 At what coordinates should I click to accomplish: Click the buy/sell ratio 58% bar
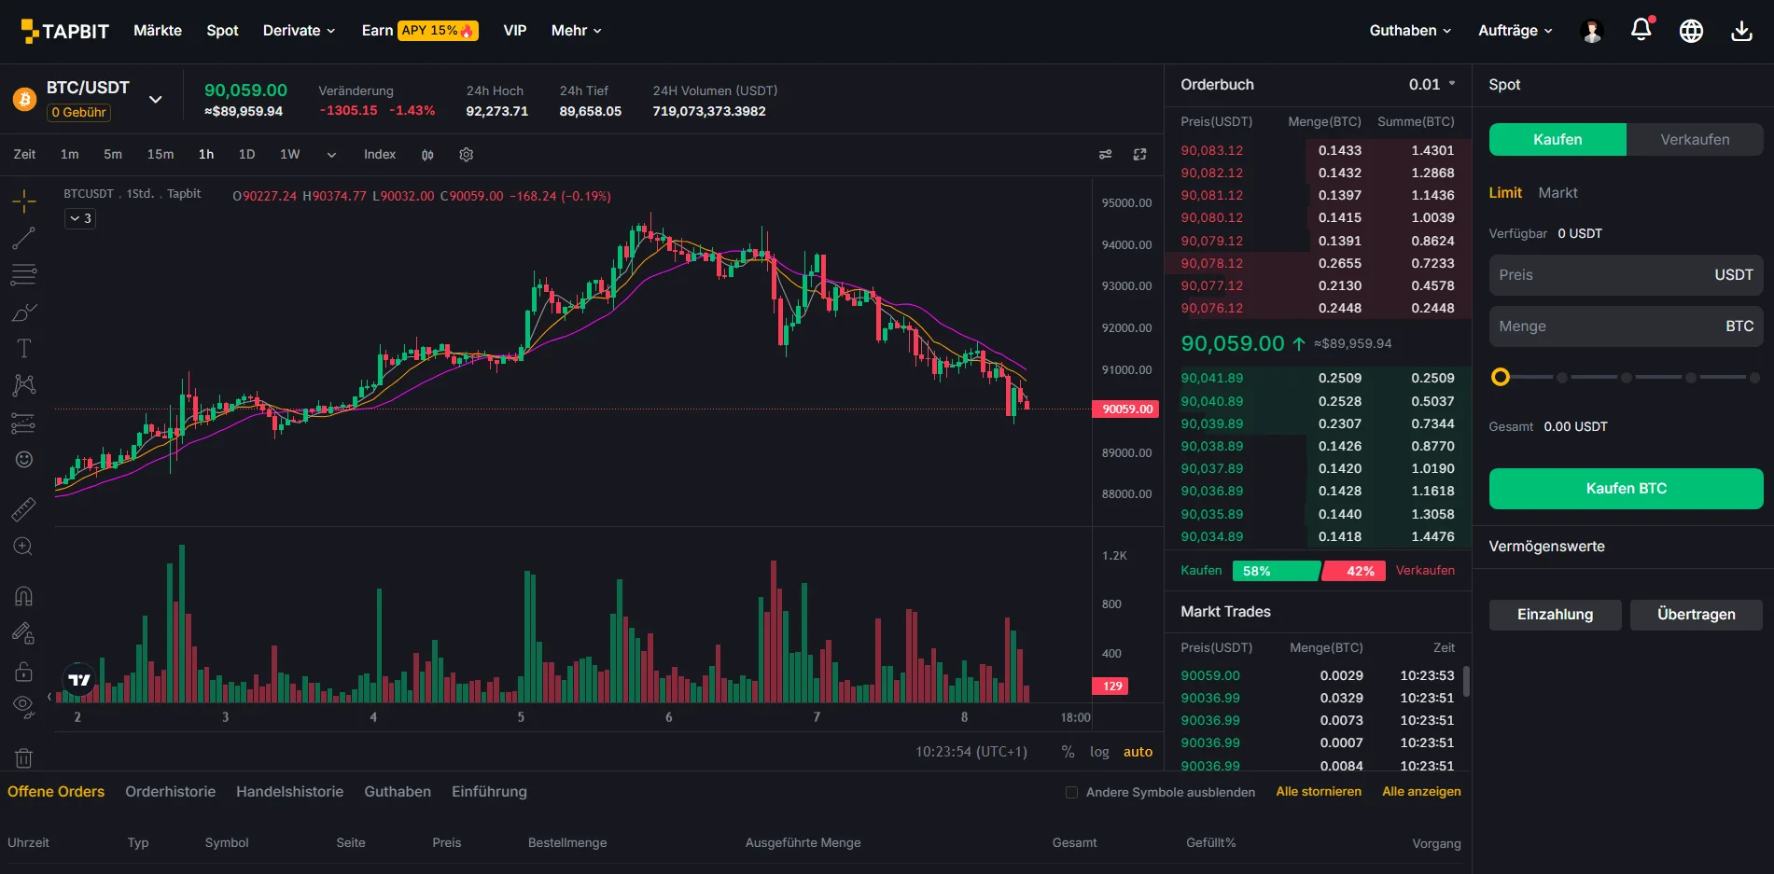click(x=1276, y=571)
